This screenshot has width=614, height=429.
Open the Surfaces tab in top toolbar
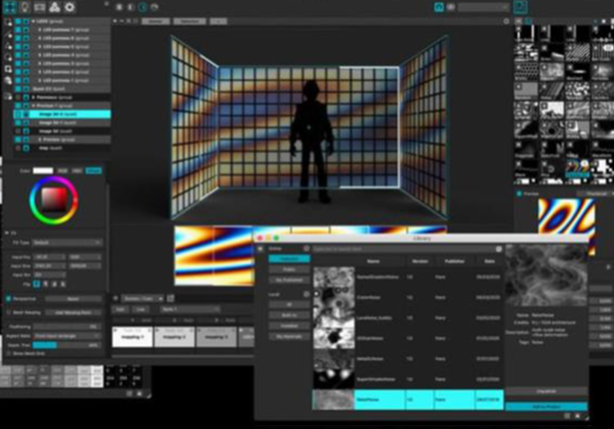10,7
